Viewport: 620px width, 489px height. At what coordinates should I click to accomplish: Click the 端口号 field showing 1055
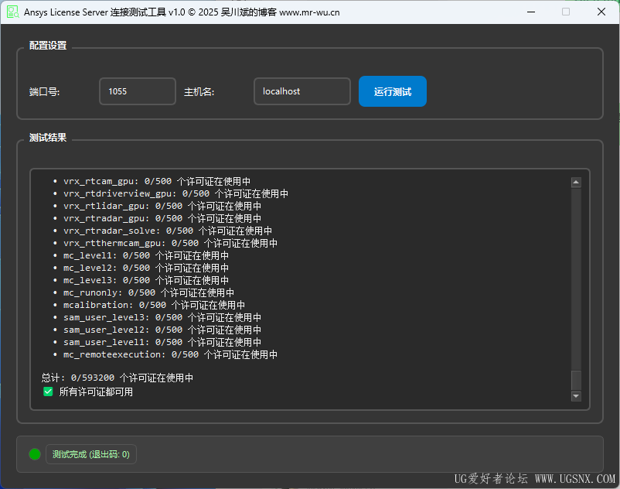tap(138, 91)
